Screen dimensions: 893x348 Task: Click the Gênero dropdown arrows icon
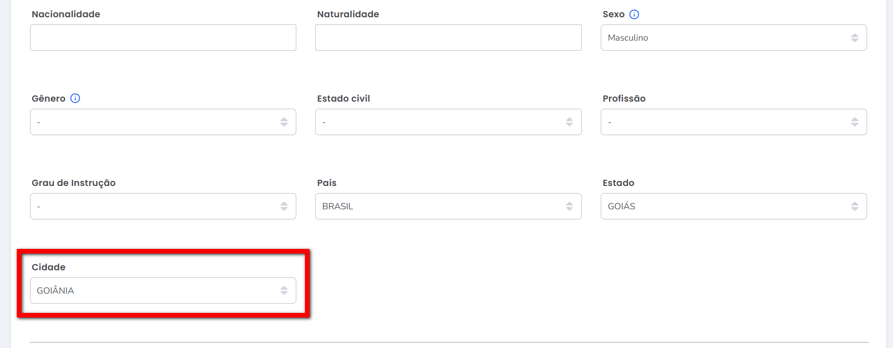(x=284, y=122)
